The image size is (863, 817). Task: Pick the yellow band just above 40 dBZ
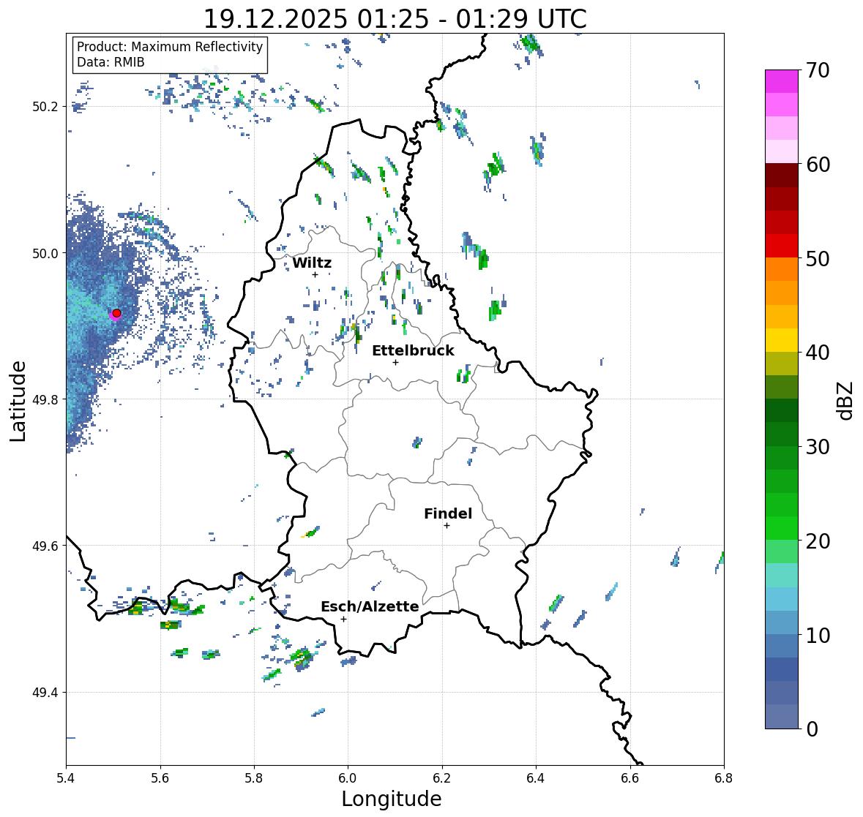[782, 340]
